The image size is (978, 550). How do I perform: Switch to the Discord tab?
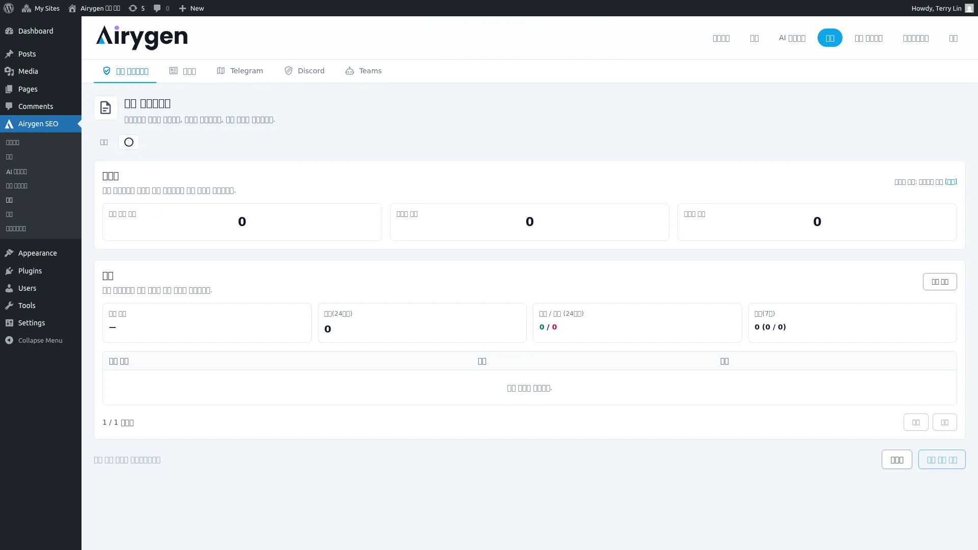click(x=305, y=71)
